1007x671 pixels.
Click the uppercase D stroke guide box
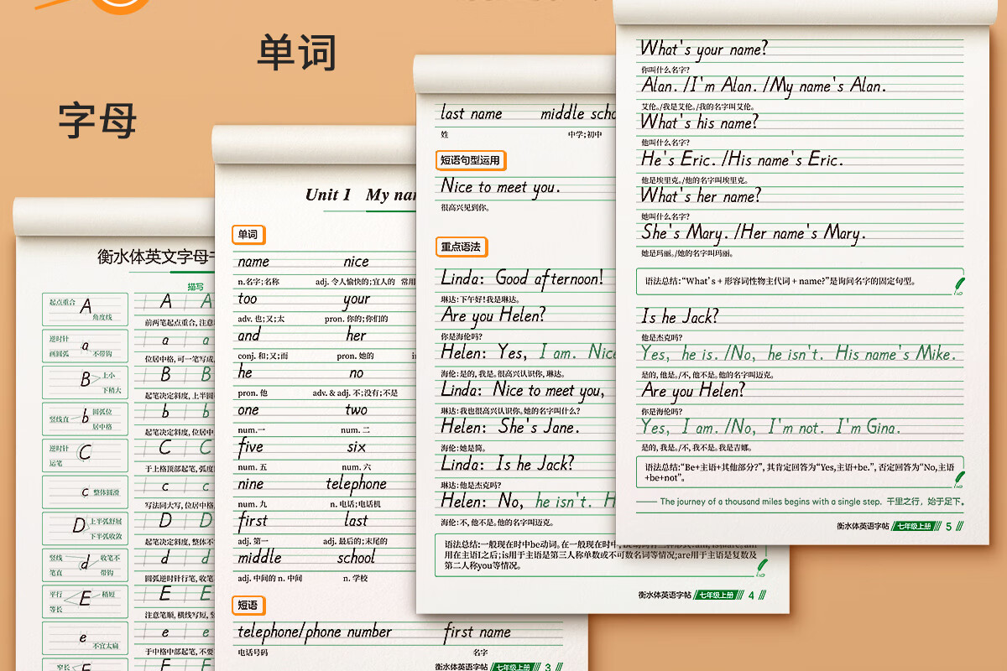pyautogui.click(x=86, y=527)
